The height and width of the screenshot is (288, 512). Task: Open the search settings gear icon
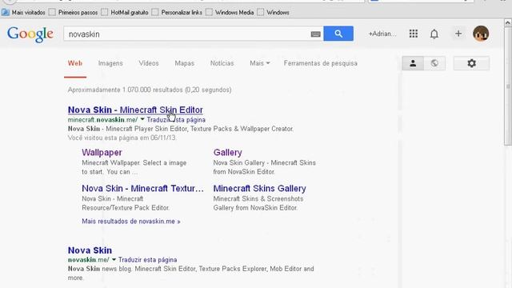pyautogui.click(x=471, y=63)
